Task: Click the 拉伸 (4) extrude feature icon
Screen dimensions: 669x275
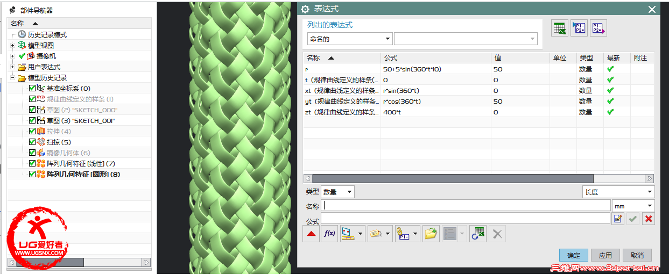Action: click(x=41, y=131)
